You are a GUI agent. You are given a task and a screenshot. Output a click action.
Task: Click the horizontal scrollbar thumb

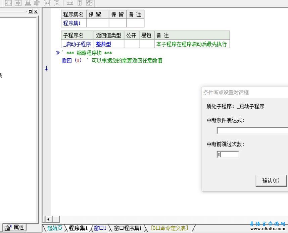click(x=56, y=219)
